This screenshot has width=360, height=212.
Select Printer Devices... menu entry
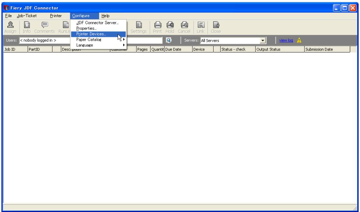(x=98, y=34)
